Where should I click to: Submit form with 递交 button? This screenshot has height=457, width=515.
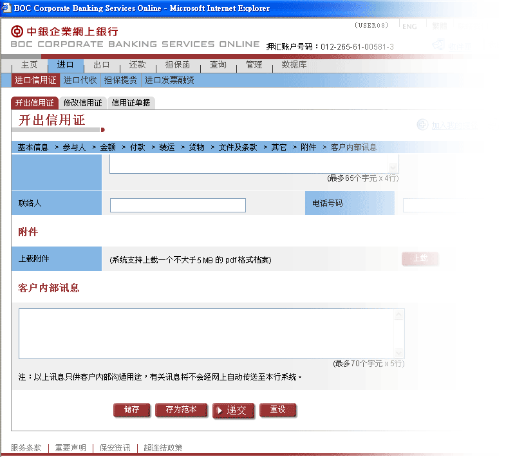pyautogui.click(x=234, y=410)
